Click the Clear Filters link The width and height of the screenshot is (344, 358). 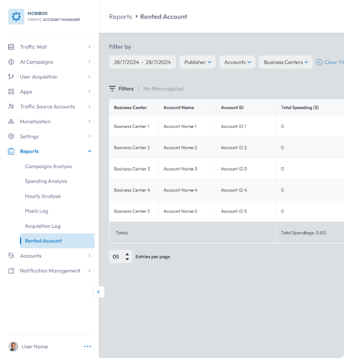(330, 62)
